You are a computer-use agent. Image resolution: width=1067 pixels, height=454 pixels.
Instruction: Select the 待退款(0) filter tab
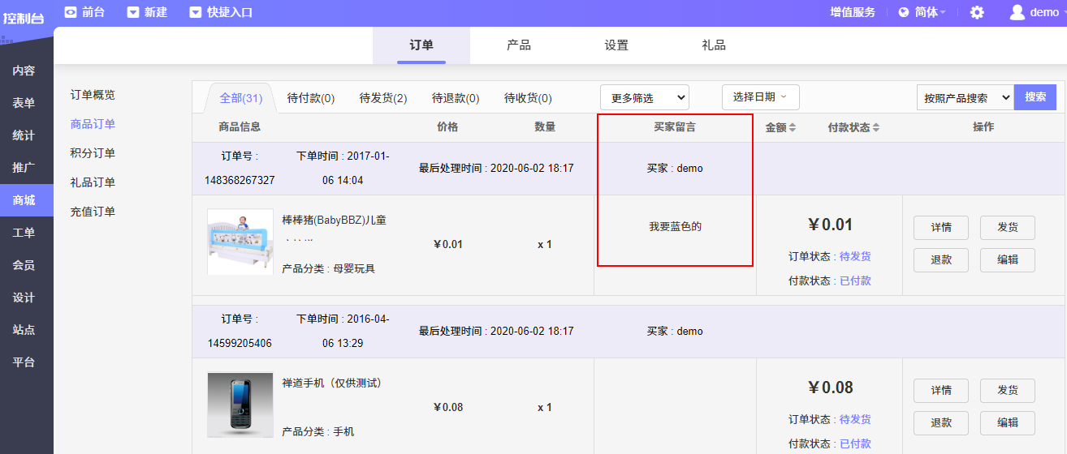[x=456, y=98]
